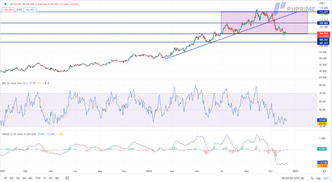Click the MACD histogram 0.087 axis label
The image size is (332, 182).
322,149
